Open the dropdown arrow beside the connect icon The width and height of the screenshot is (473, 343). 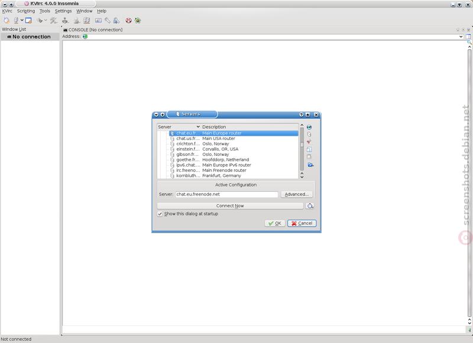[22, 21]
